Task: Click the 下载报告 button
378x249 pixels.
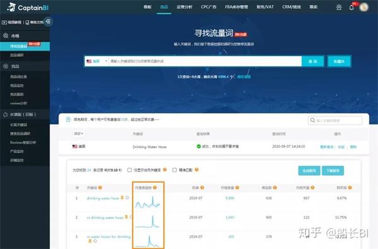Action: [333, 171]
